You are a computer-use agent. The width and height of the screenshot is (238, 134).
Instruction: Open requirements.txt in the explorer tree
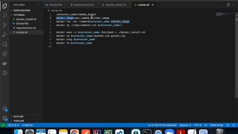tap(26, 28)
